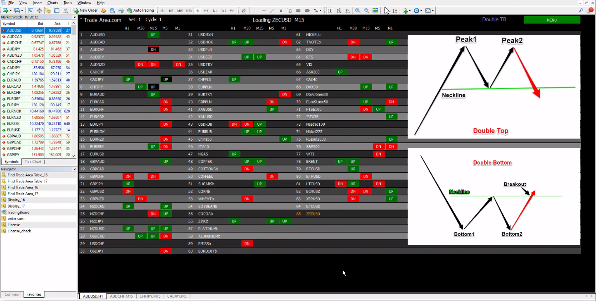596x301 pixels.
Task: Click the tile windows toolbar icon
Action: click(375, 10)
